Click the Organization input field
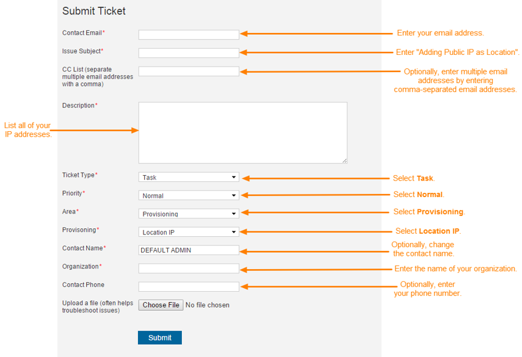Image resolution: width=522 pixels, height=357 pixels. pos(189,269)
